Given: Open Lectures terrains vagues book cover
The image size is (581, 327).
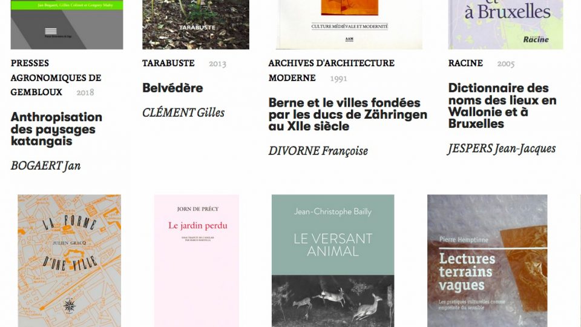Looking at the screenshot, I should tap(487, 260).
